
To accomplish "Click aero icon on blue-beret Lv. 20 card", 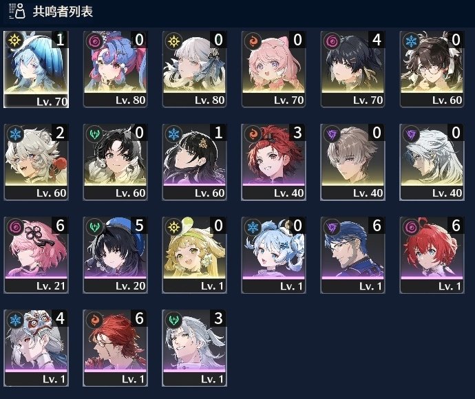I will tap(94, 226).
